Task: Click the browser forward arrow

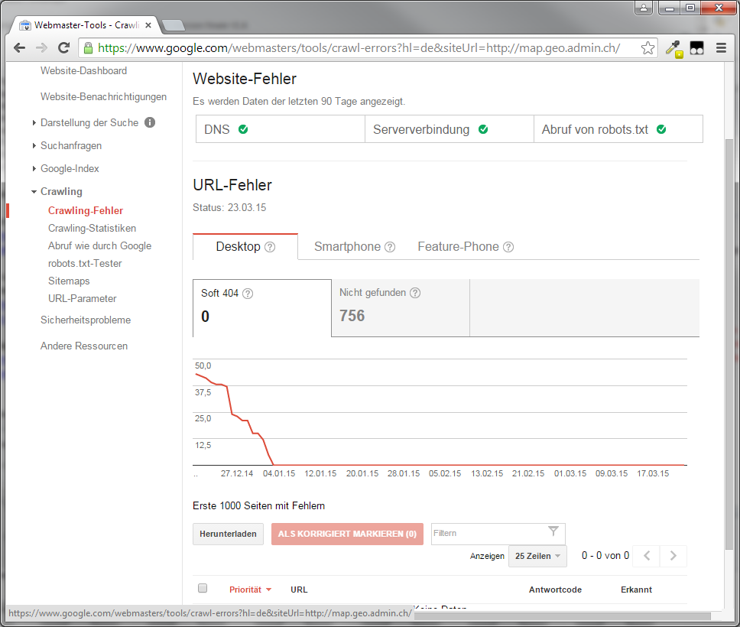Action: coord(41,47)
